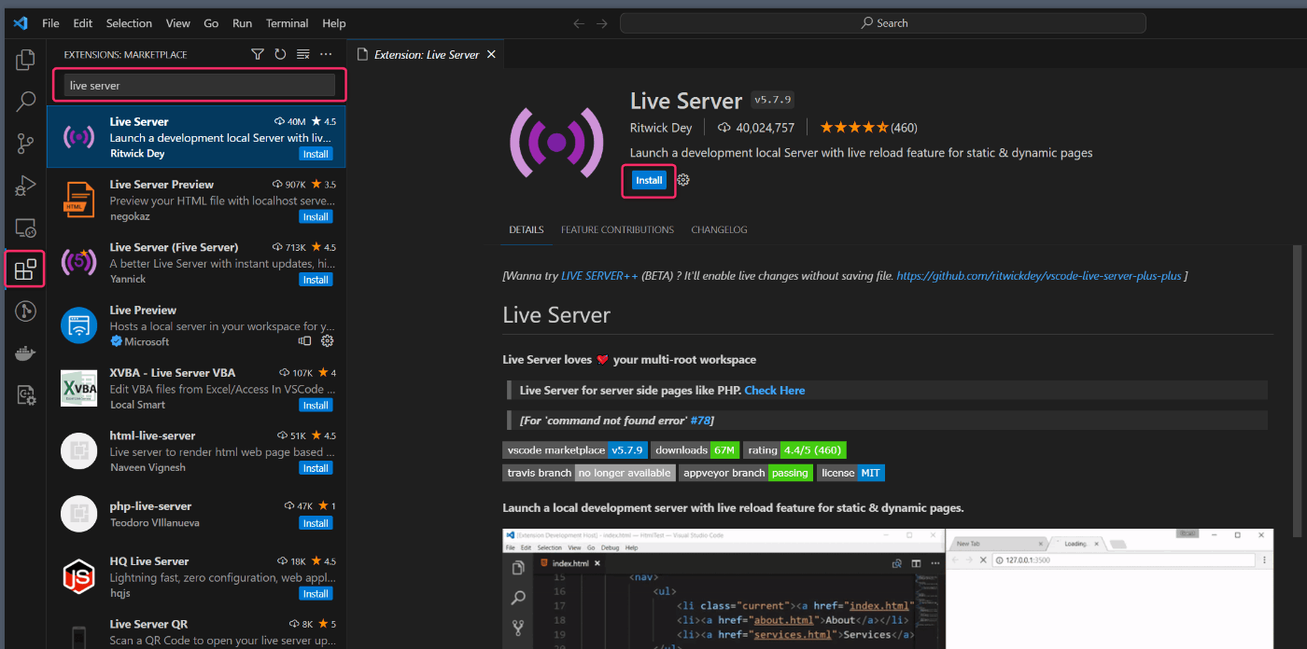Install XVBA - Live Server VBA
This screenshot has height=649, width=1307.
coord(316,406)
